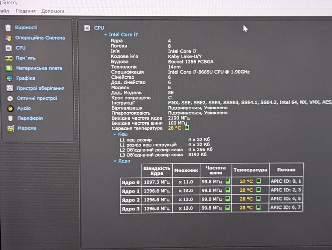
Task: Click the Температура column header
Action: tap(250, 170)
